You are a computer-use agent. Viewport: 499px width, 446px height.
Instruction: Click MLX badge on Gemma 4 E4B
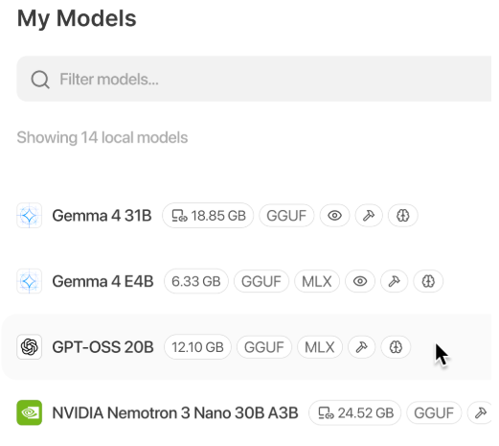[317, 281]
